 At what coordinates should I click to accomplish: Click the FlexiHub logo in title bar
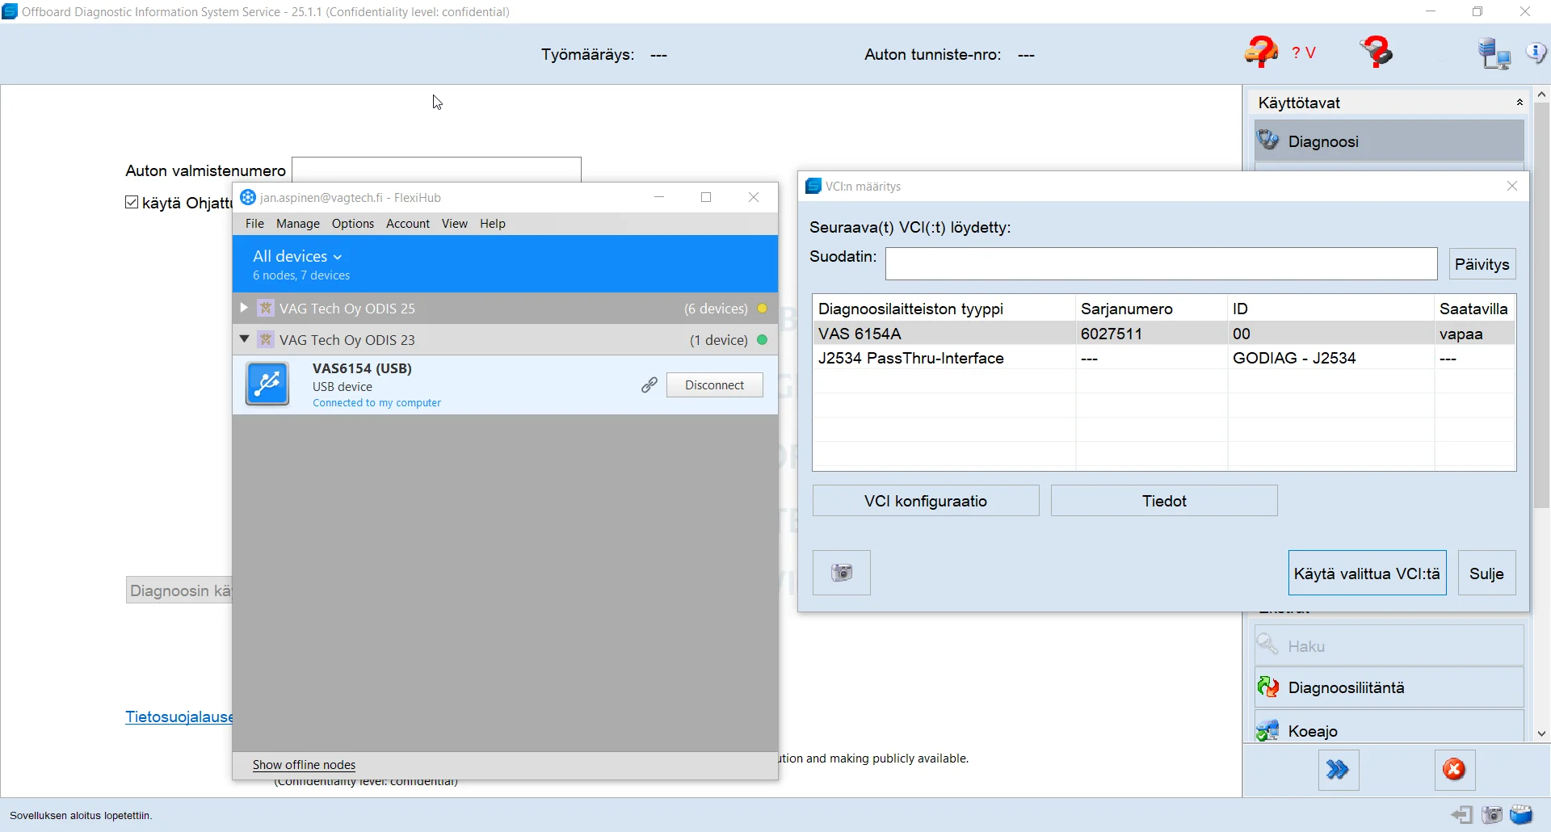pos(248,197)
